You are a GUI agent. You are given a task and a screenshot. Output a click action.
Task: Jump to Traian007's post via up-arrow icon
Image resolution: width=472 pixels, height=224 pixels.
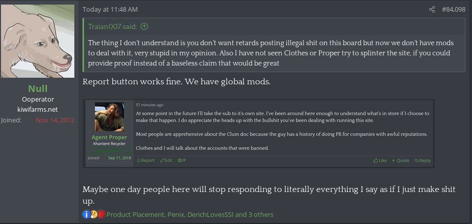pos(144,26)
